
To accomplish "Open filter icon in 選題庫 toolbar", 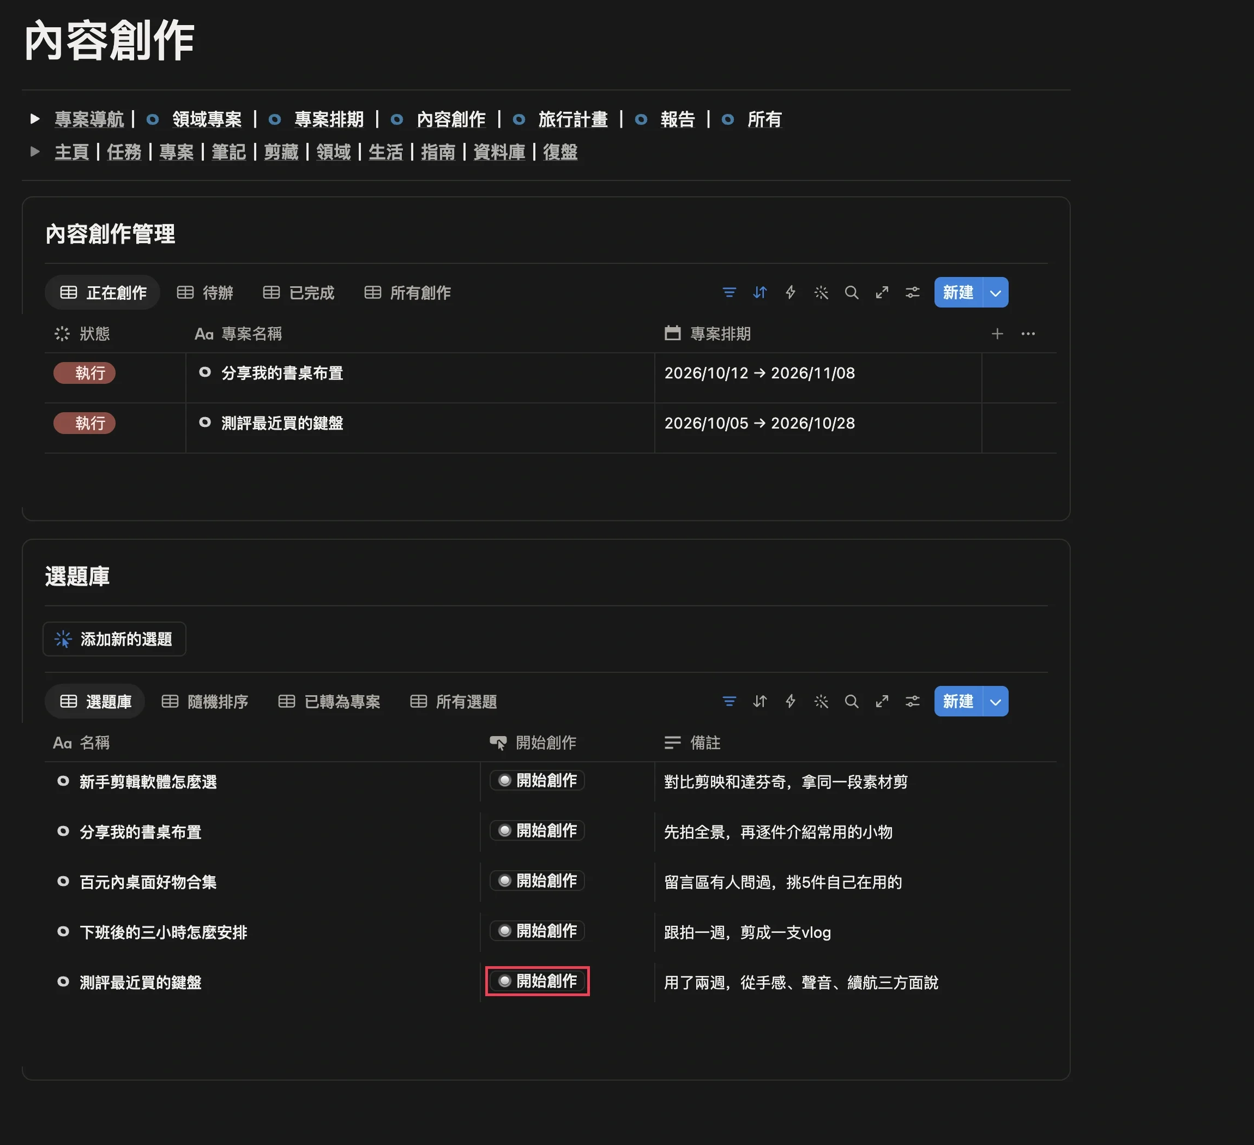I will coord(729,702).
